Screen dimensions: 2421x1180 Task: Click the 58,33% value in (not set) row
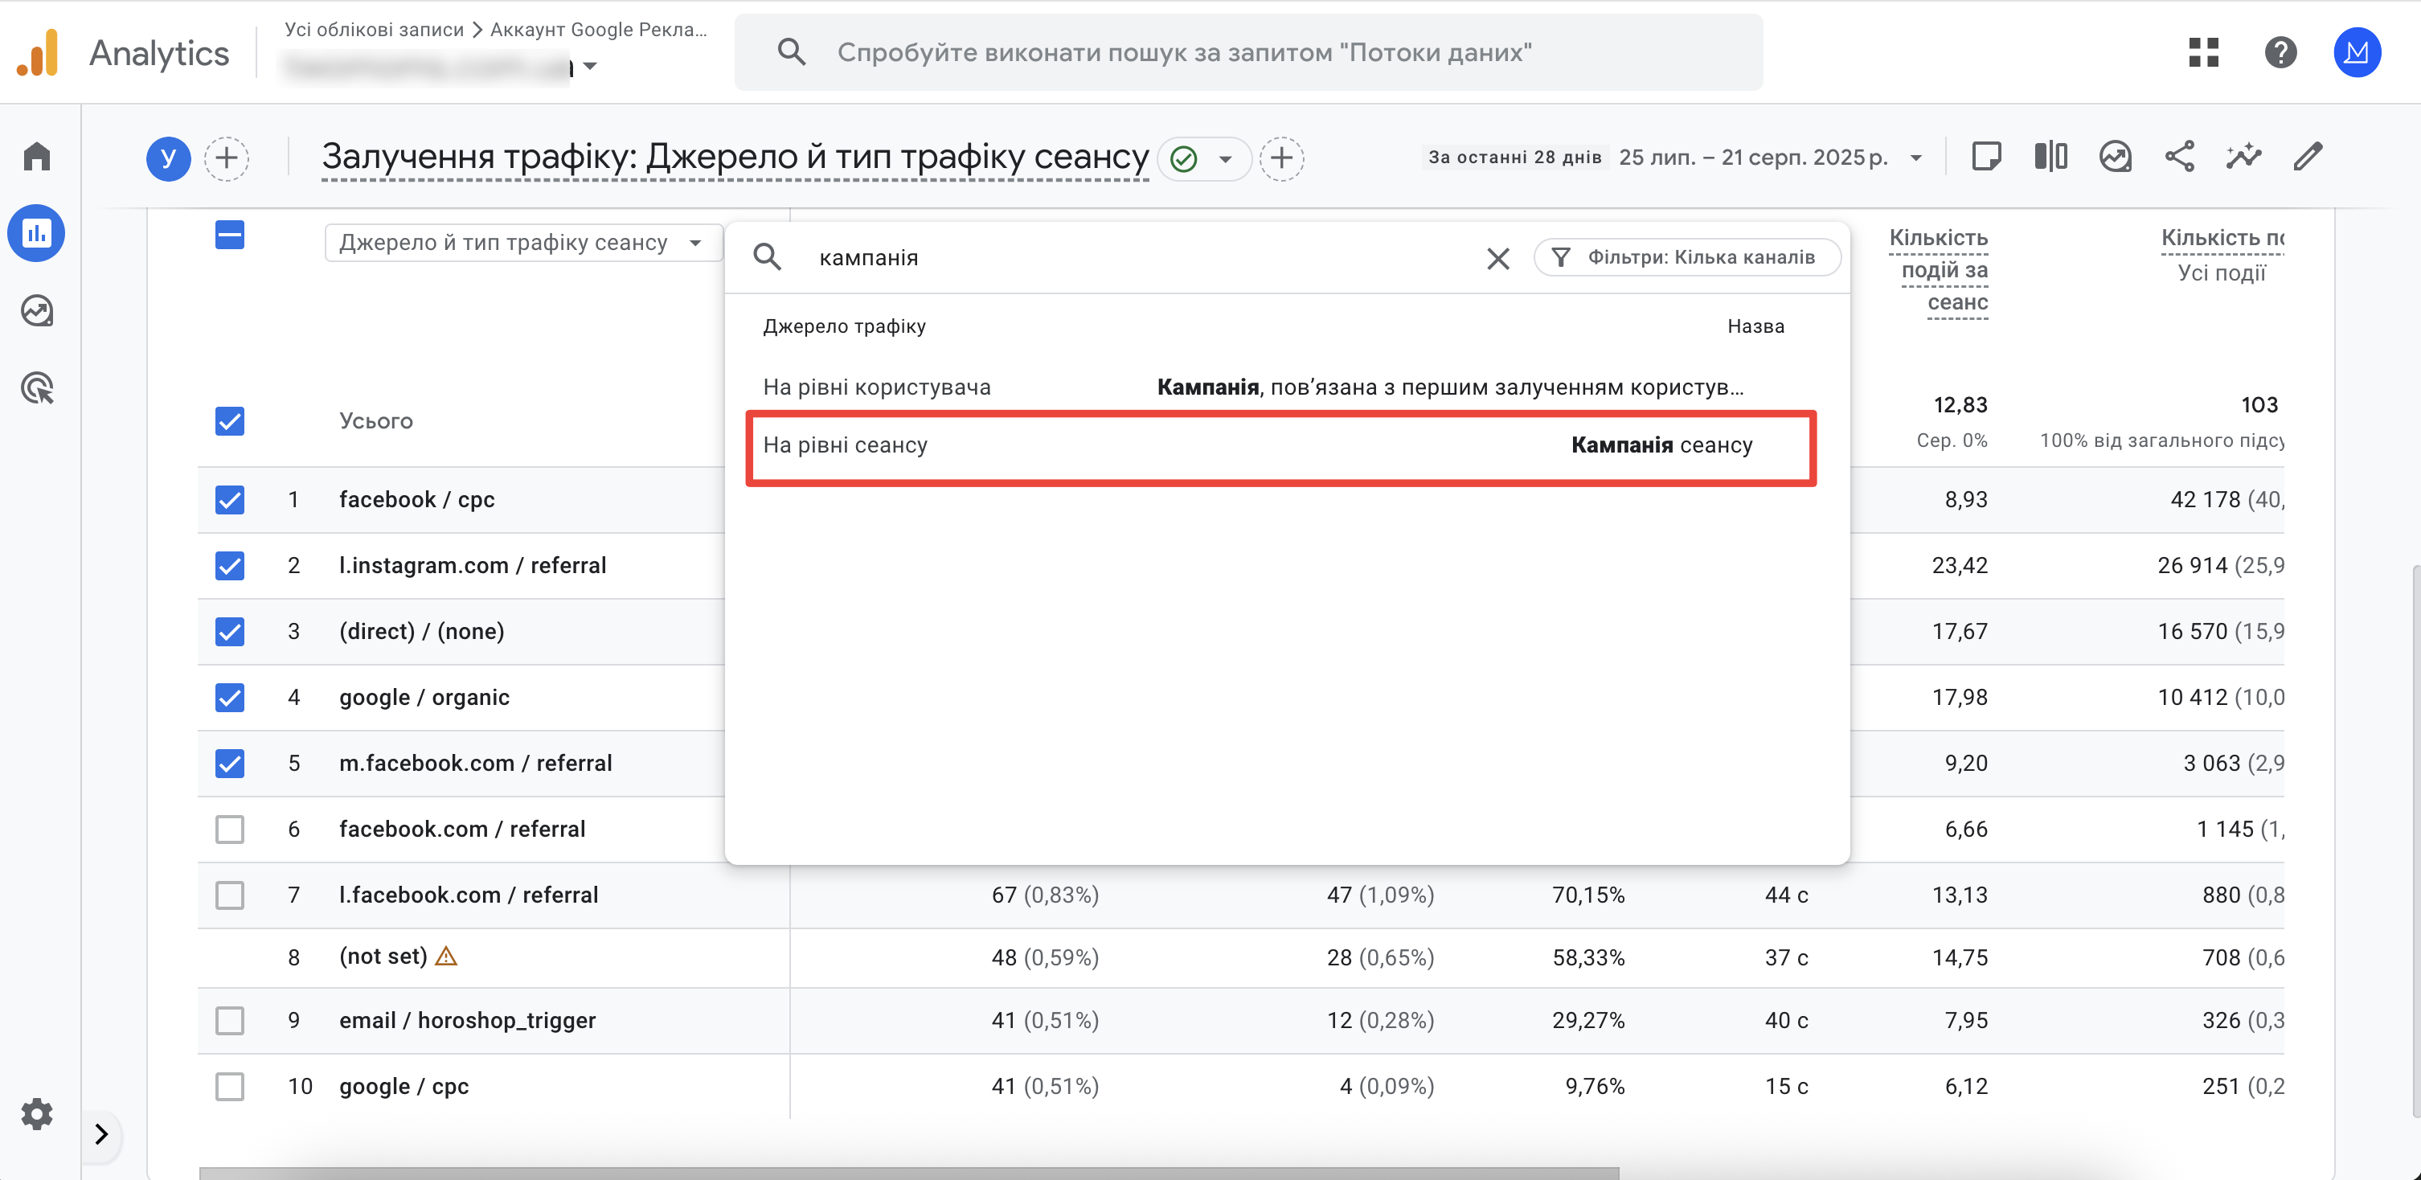(x=1588, y=957)
